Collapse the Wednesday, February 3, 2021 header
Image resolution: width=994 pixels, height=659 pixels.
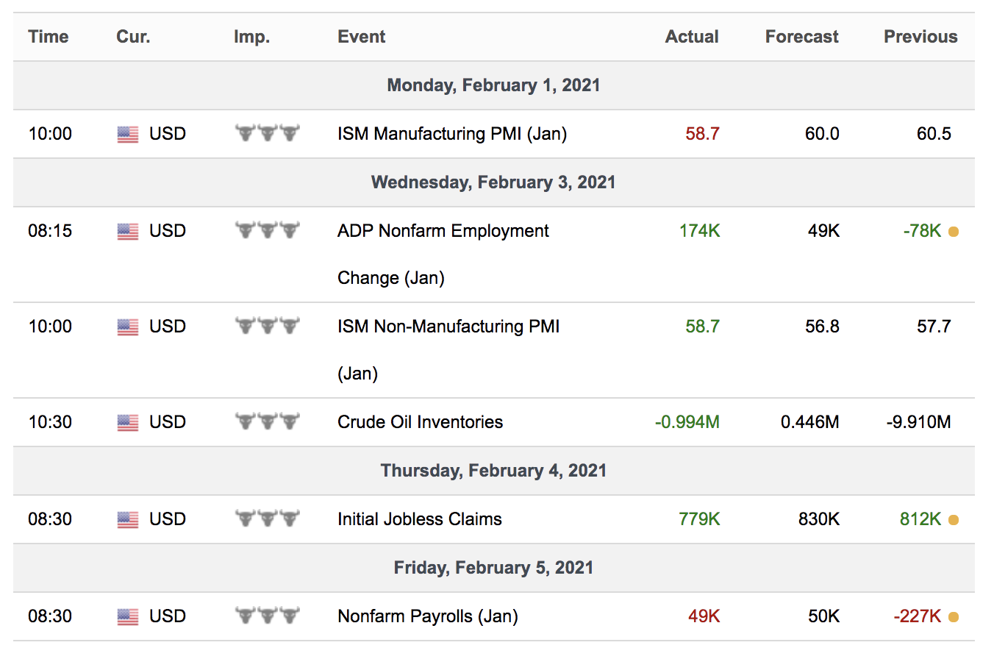(x=493, y=182)
